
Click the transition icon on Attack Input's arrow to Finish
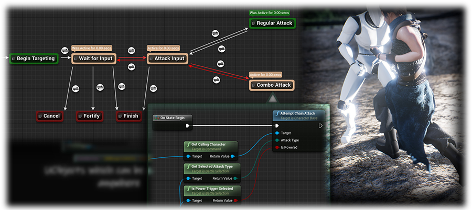point(153,88)
